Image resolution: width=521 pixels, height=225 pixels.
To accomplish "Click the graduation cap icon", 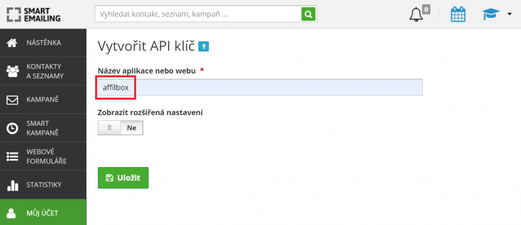I will [491, 14].
